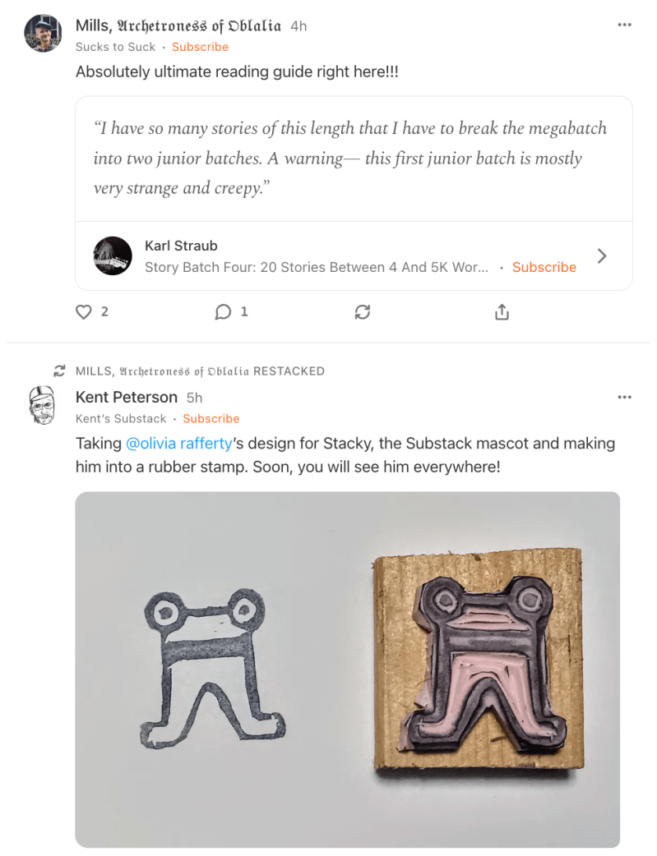Click the quoted megabatch excerpt text

coord(350,158)
